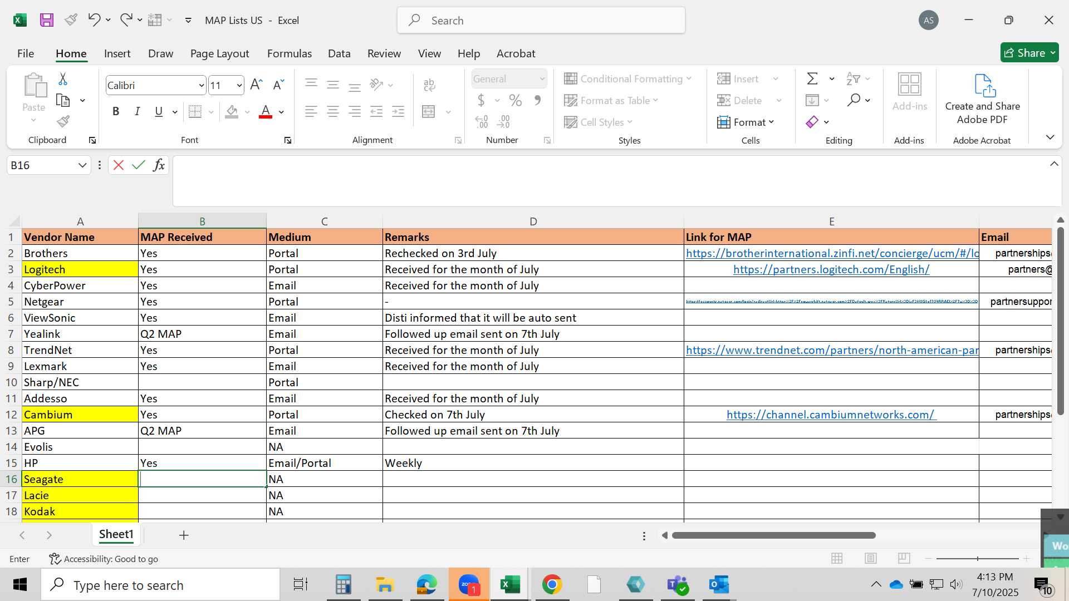Switch to Page Layout tab
The height and width of the screenshot is (601, 1069).
click(219, 53)
